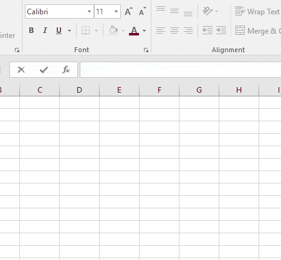Click the Borders icon
281x260 pixels.
[85, 30]
